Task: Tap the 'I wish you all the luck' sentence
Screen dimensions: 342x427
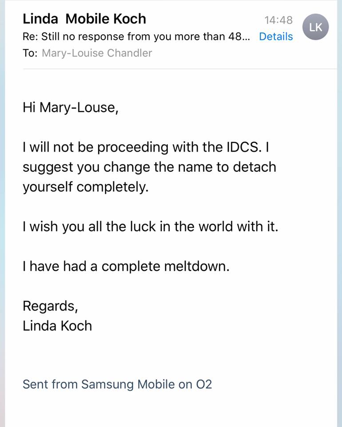Action: click(151, 226)
